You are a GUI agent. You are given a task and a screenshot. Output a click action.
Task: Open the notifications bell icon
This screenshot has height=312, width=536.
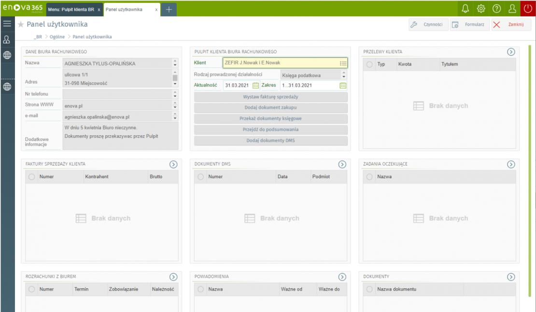465,9
